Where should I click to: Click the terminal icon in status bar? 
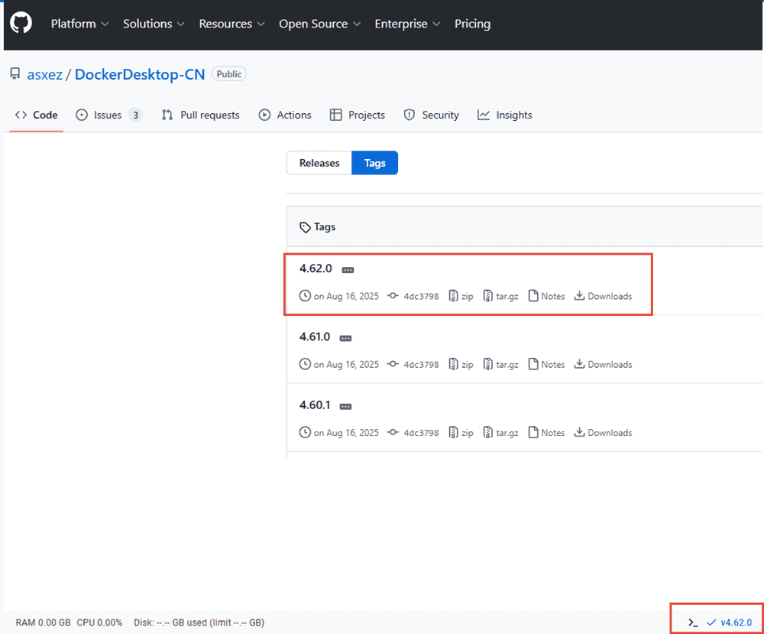[693, 623]
